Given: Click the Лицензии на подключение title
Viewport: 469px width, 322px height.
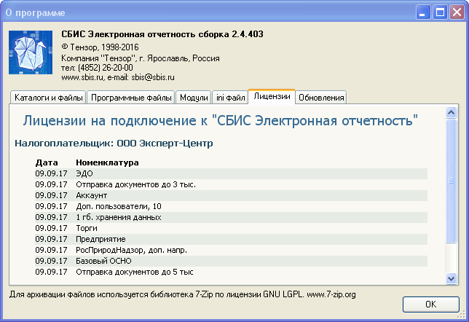Looking at the screenshot, I should coord(220,121).
